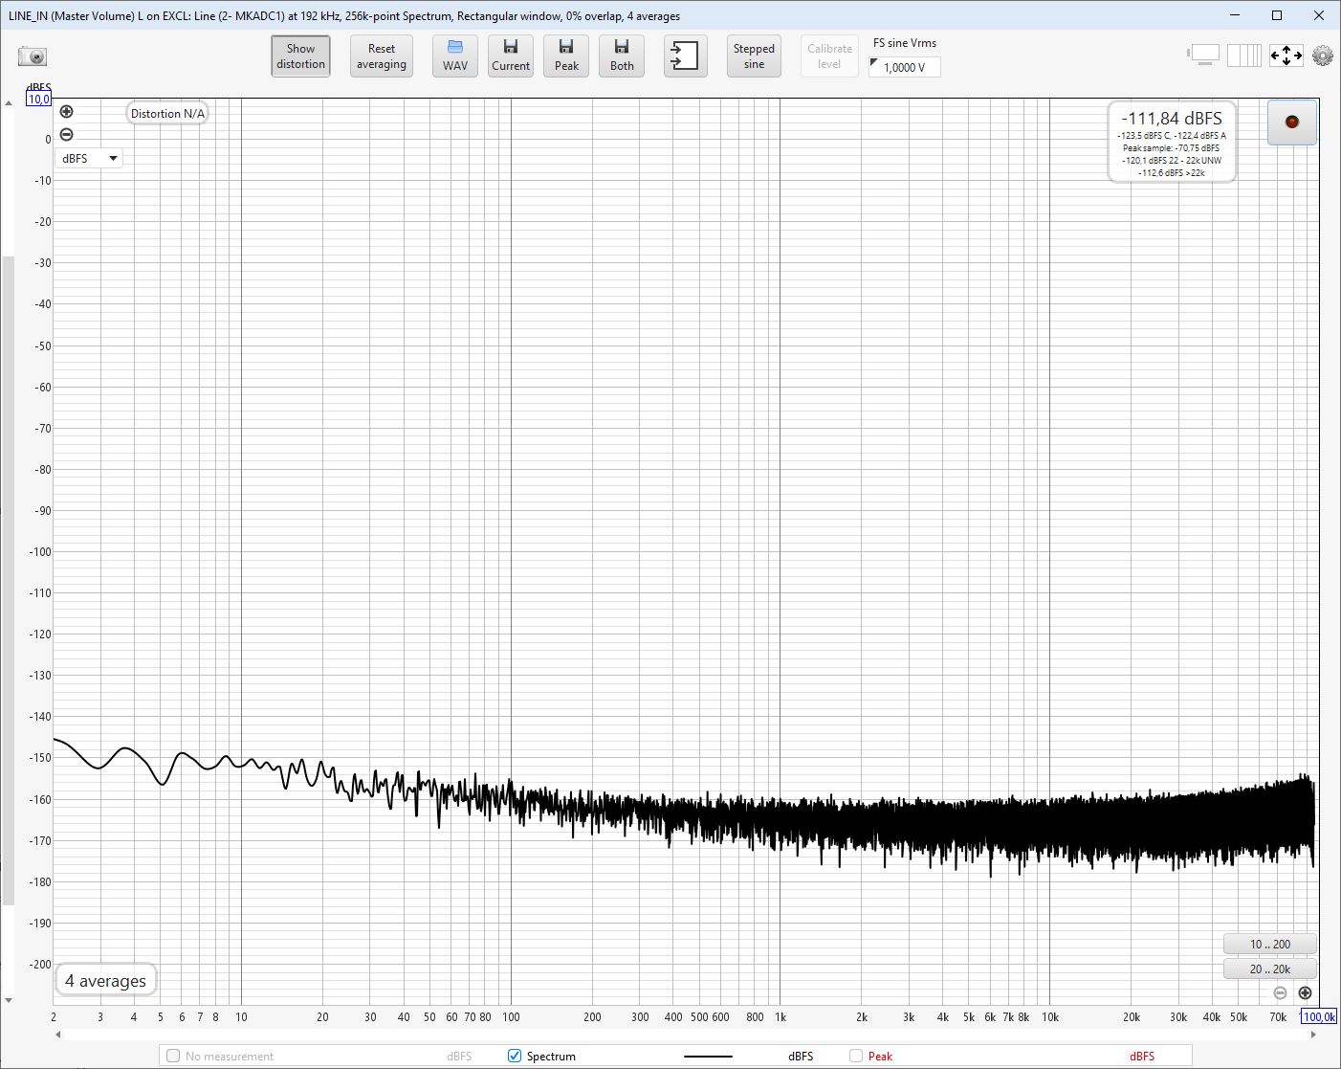
Task: Zoom in vertical axis plus icon
Action: [66, 112]
